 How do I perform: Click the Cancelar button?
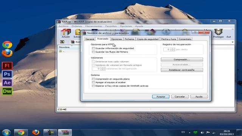pos(180,97)
